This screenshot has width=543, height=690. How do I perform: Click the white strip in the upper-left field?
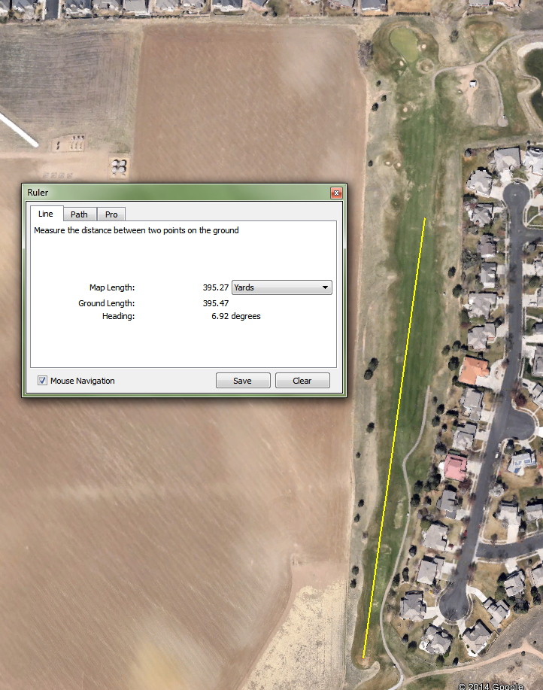[18, 129]
